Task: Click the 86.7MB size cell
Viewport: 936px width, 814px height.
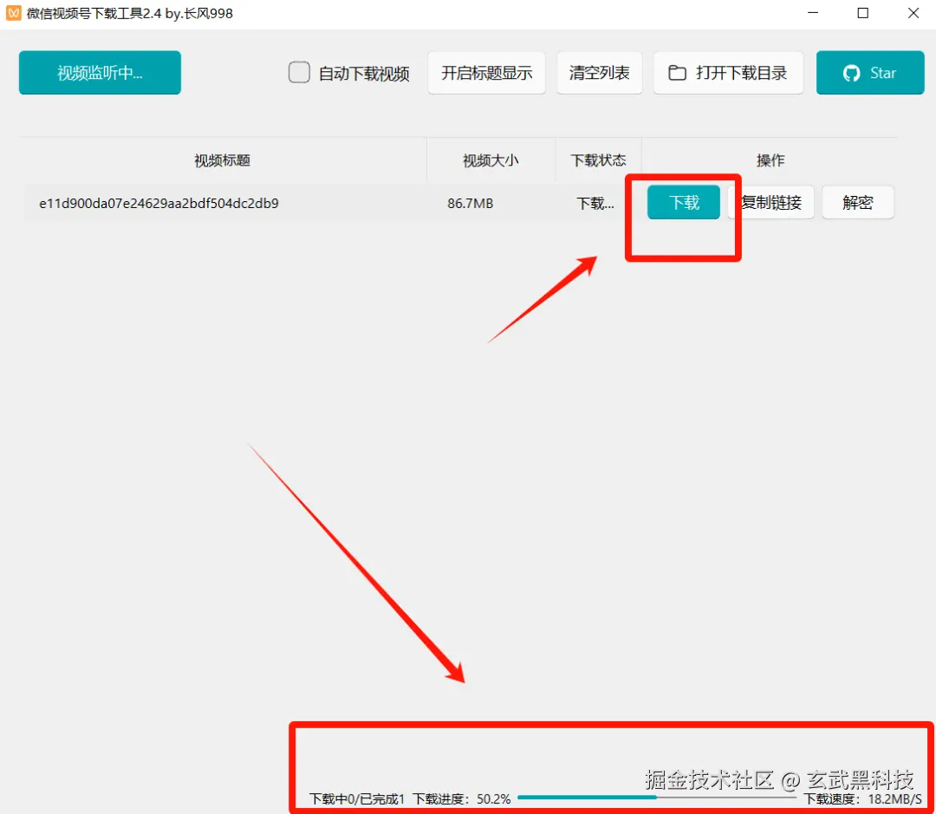Action: coord(471,204)
